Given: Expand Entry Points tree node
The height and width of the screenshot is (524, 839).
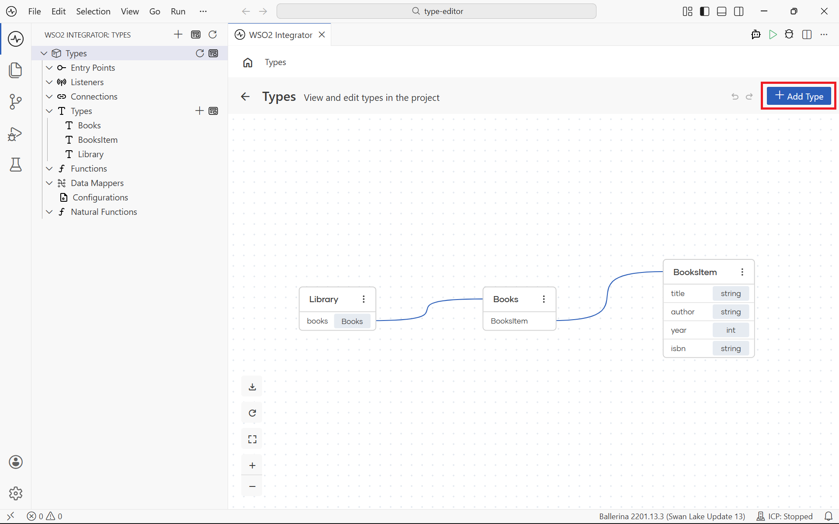Looking at the screenshot, I should [x=49, y=68].
